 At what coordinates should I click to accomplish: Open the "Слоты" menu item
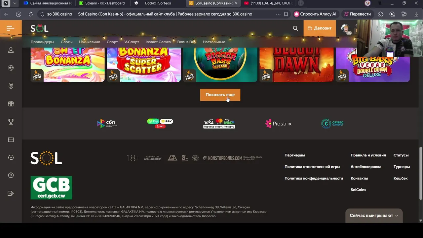pyautogui.click(x=66, y=42)
